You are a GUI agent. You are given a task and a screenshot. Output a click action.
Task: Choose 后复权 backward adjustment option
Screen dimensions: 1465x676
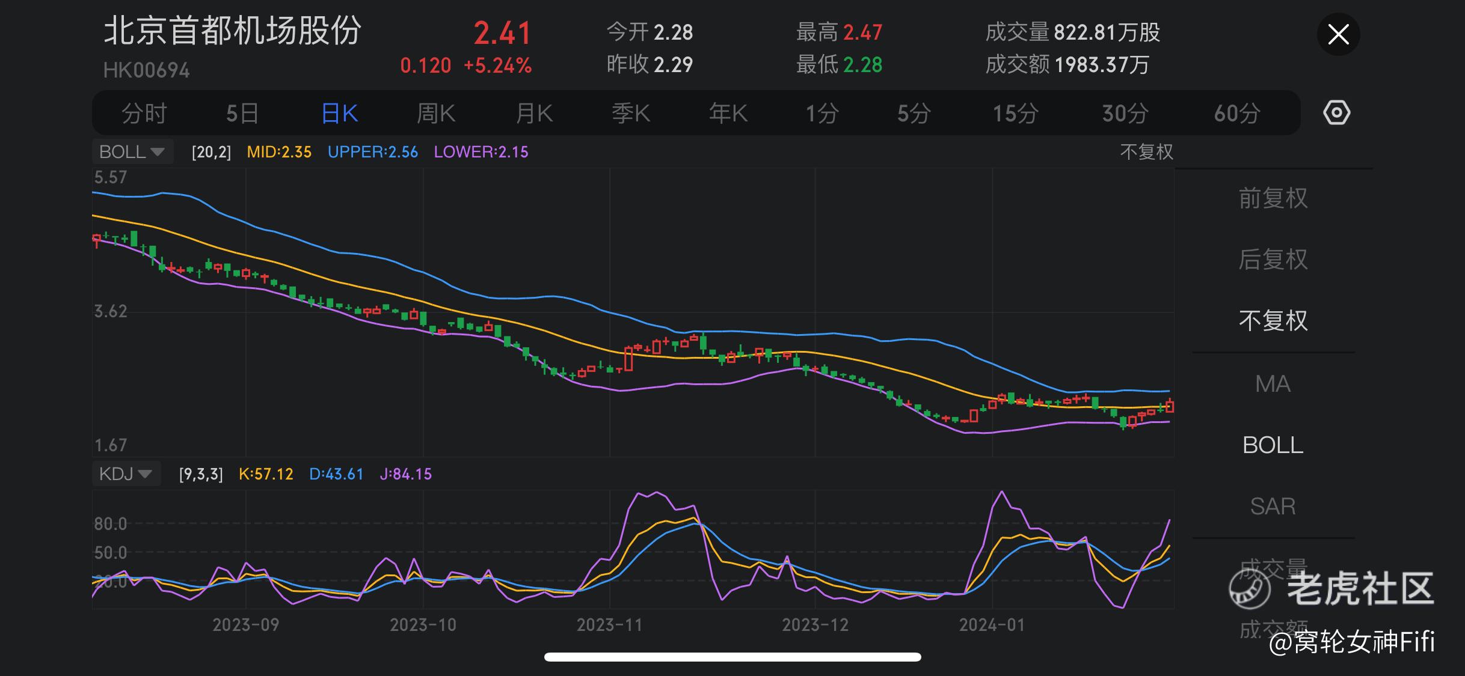(1273, 260)
